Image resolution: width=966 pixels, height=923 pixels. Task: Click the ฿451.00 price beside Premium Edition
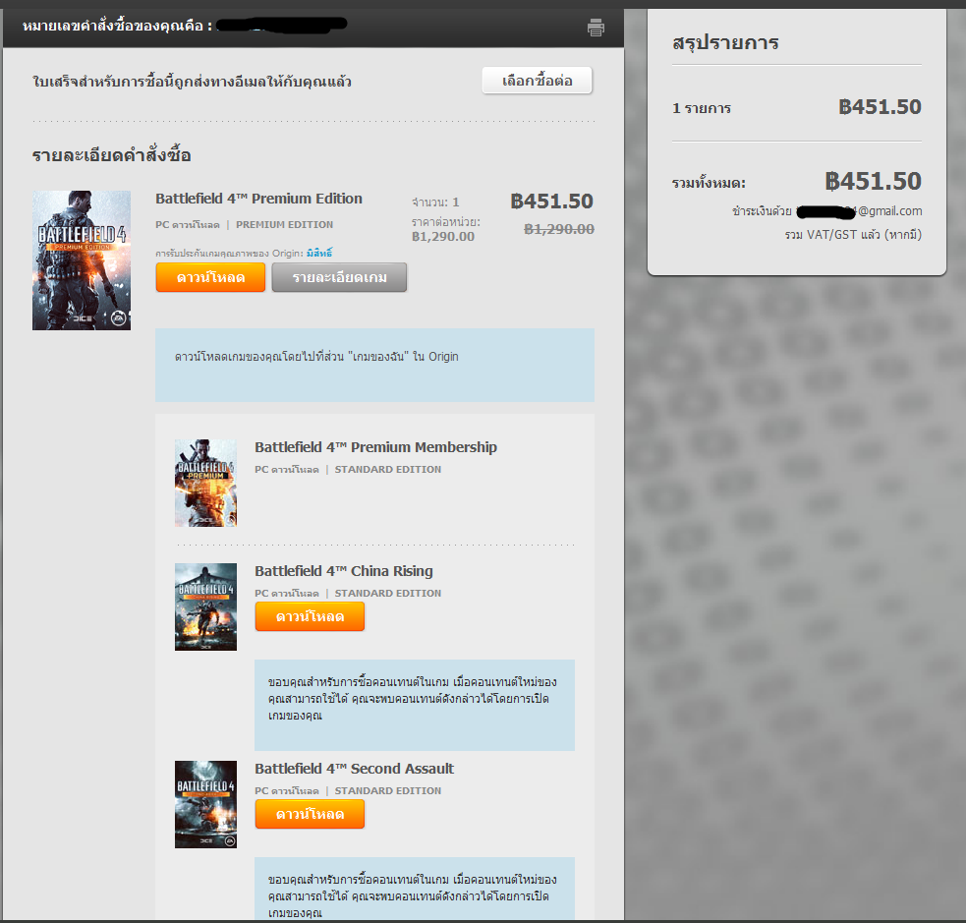[x=551, y=201]
